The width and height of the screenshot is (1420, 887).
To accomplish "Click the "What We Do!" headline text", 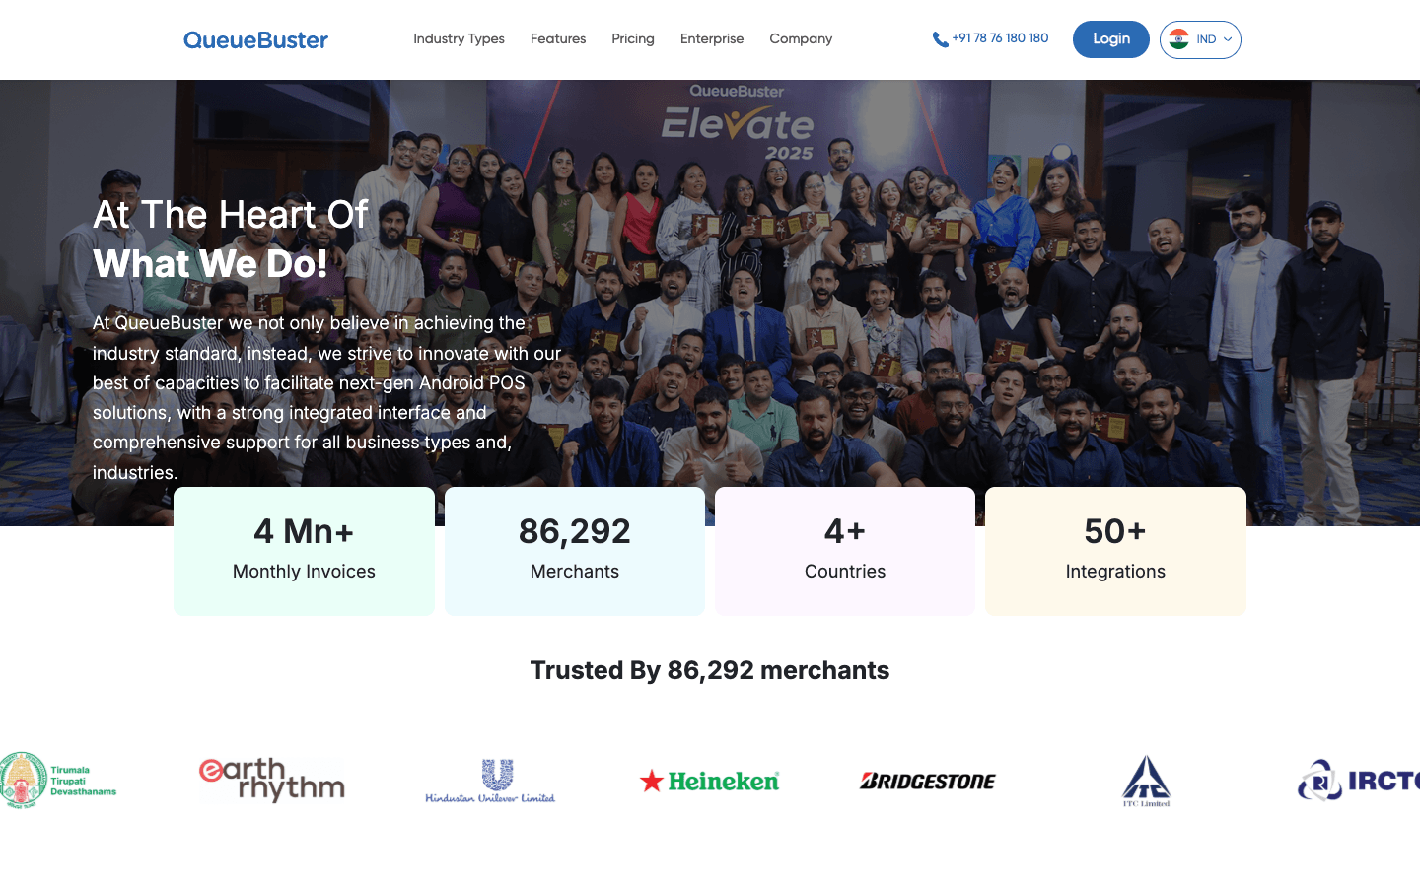I will [210, 264].
